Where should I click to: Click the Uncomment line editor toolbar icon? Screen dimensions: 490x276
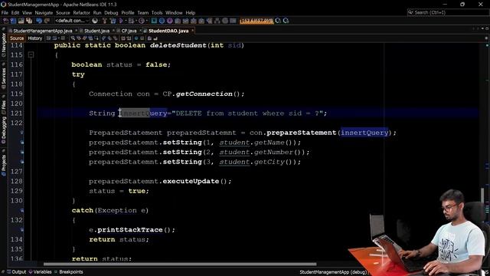click(x=155, y=38)
